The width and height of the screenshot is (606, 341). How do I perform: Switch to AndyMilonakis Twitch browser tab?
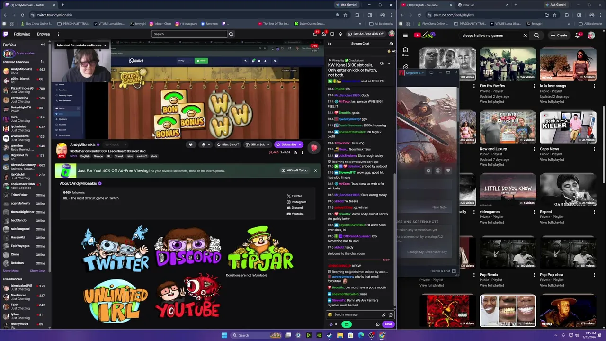pos(29,5)
